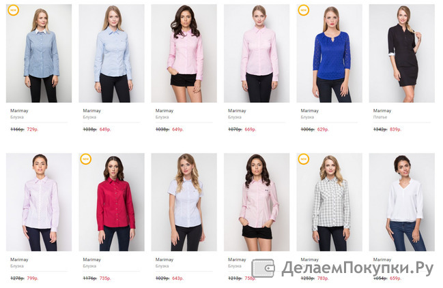
Task: Click the Платье category label
Action: (x=380, y=117)
